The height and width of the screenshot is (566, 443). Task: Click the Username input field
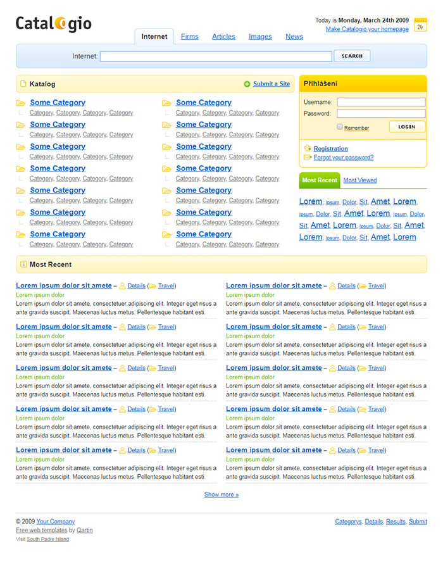click(381, 101)
